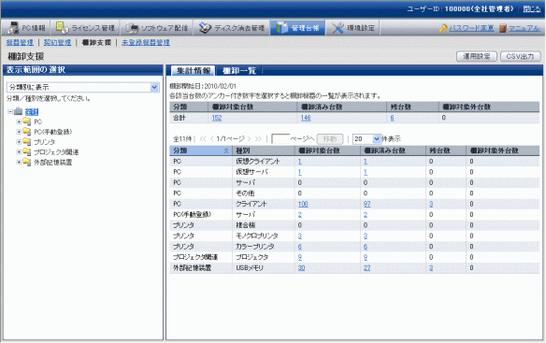Viewport: 546px width, 343px height.
Task: Click 30 link in USBメモリ row
Action: point(302,268)
